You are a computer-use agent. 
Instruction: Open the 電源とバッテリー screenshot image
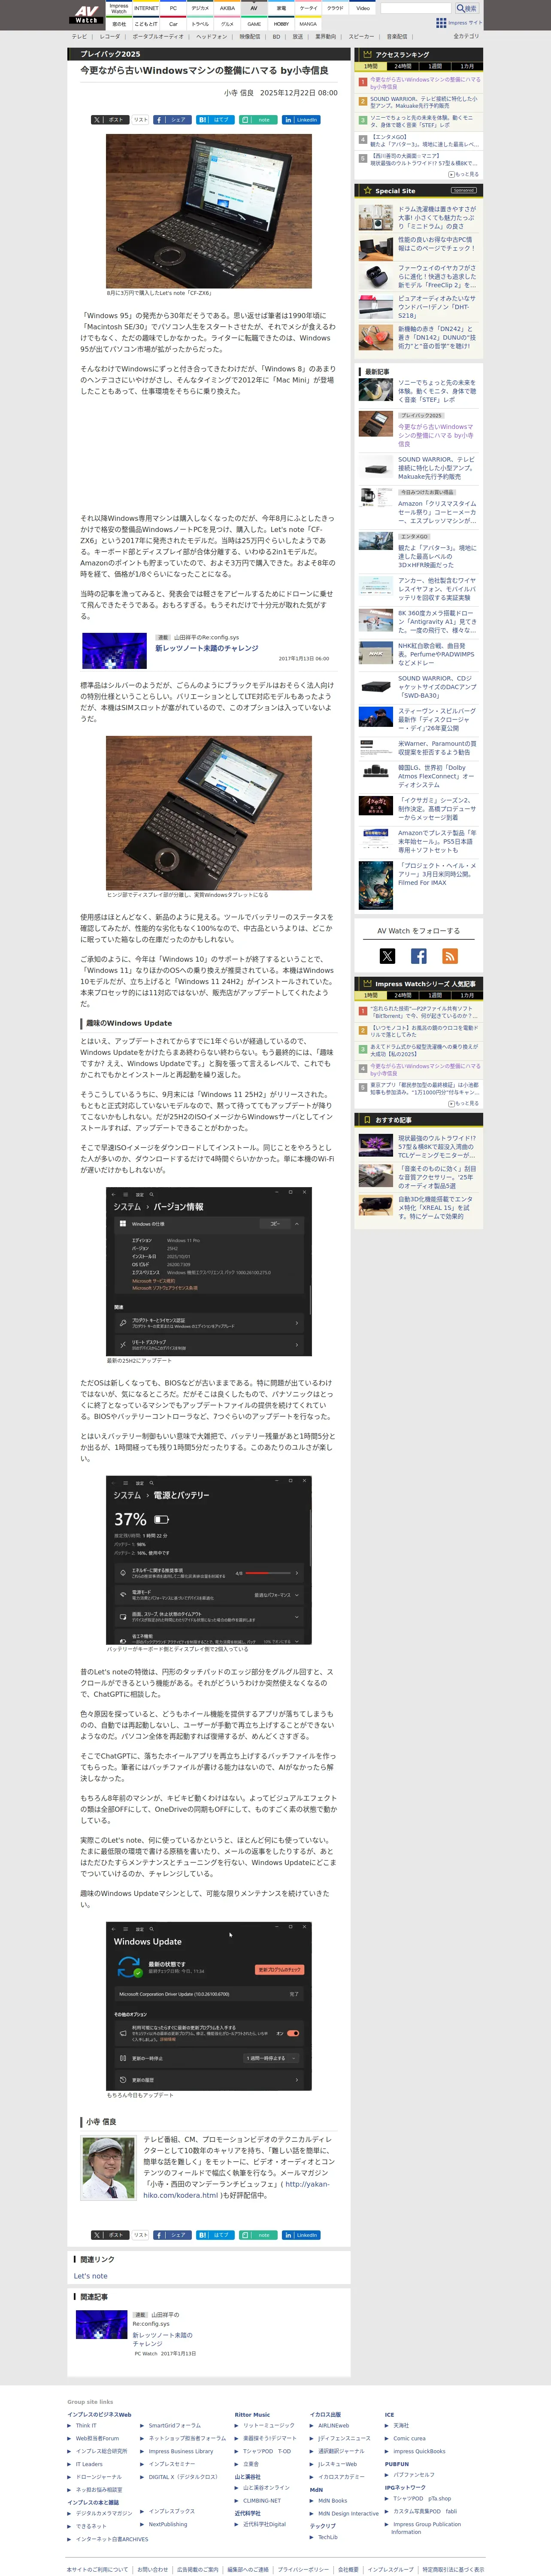[x=208, y=1560]
